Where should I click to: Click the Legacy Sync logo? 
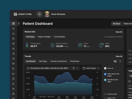point(23,14)
